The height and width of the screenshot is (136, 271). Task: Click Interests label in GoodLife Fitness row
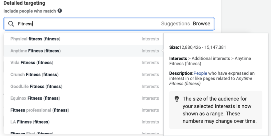tap(150, 86)
